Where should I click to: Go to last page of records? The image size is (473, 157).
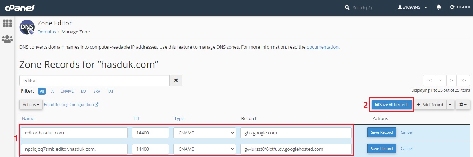point(463,80)
